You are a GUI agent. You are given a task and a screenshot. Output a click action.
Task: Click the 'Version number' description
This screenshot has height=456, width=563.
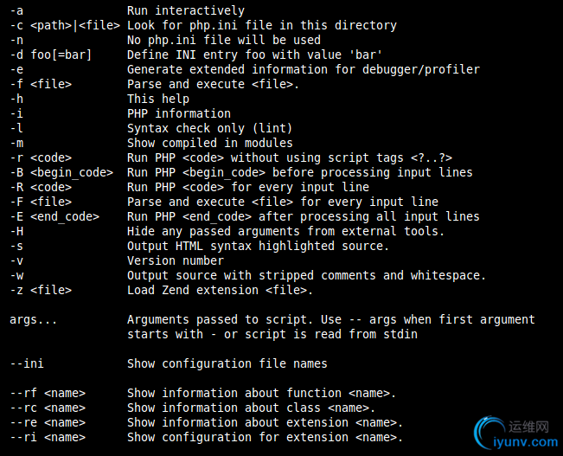pyautogui.click(x=176, y=260)
